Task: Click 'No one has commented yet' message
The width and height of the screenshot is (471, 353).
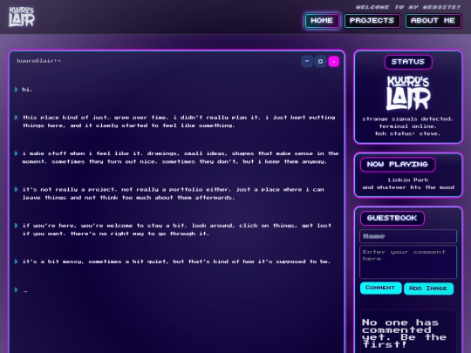Action: click(405, 334)
